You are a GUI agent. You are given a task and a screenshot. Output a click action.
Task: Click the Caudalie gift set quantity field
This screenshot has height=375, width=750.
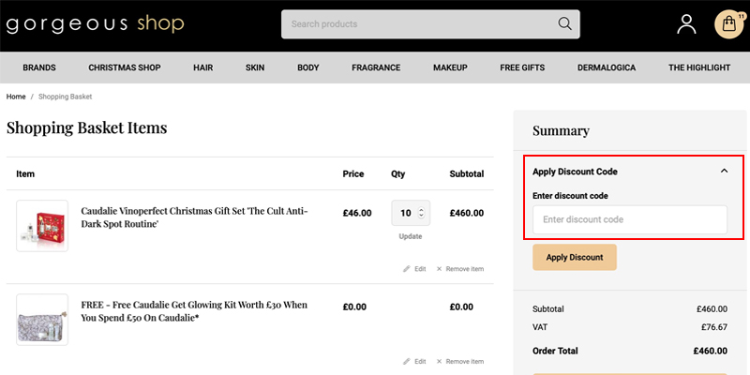point(411,213)
